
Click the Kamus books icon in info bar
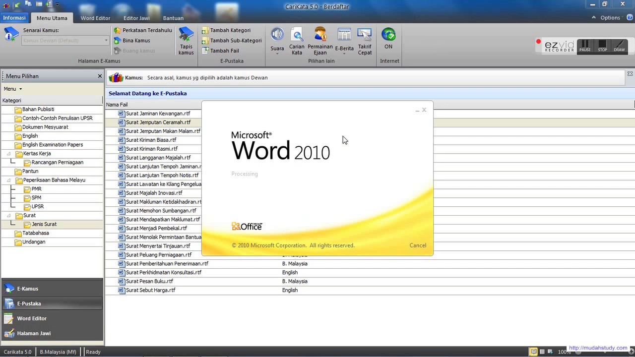pyautogui.click(x=116, y=77)
